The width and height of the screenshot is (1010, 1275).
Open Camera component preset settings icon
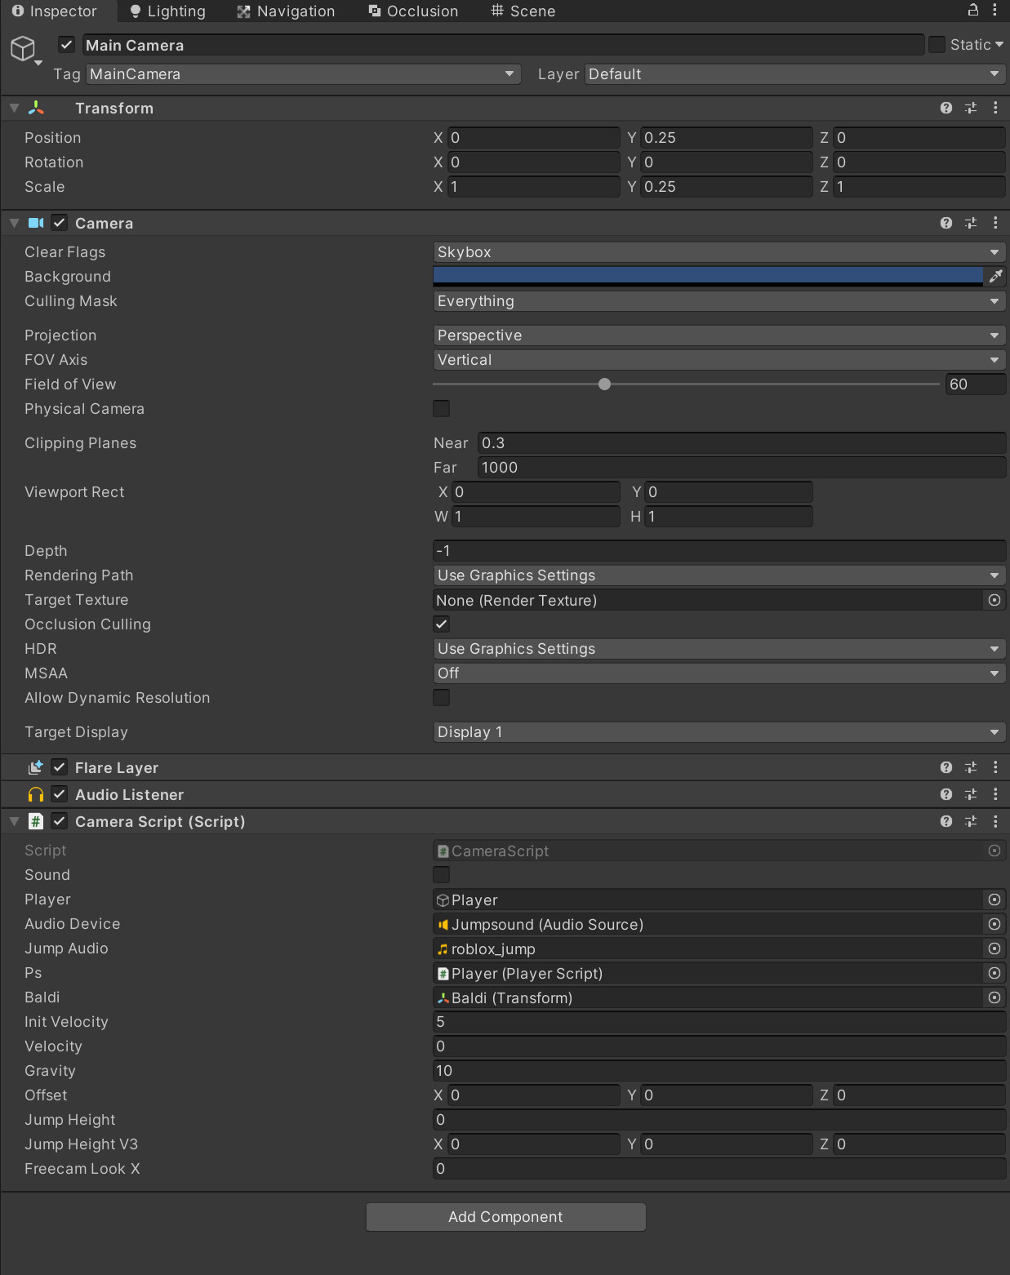point(971,223)
